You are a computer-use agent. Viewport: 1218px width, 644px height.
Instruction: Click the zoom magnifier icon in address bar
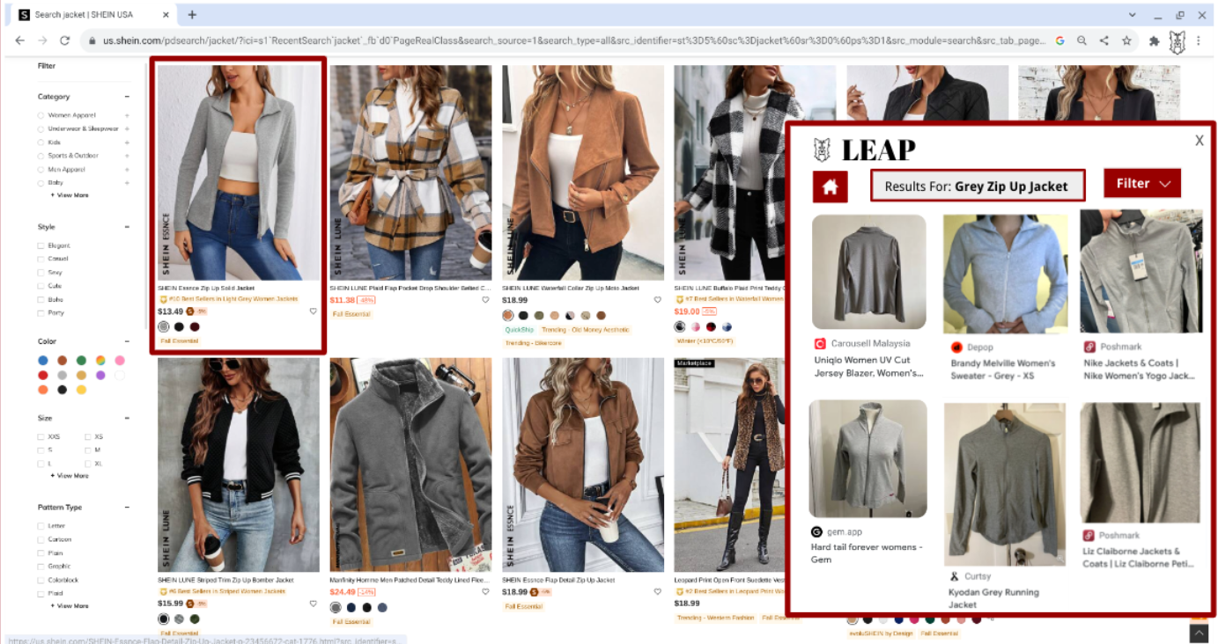(x=1081, y=40)
